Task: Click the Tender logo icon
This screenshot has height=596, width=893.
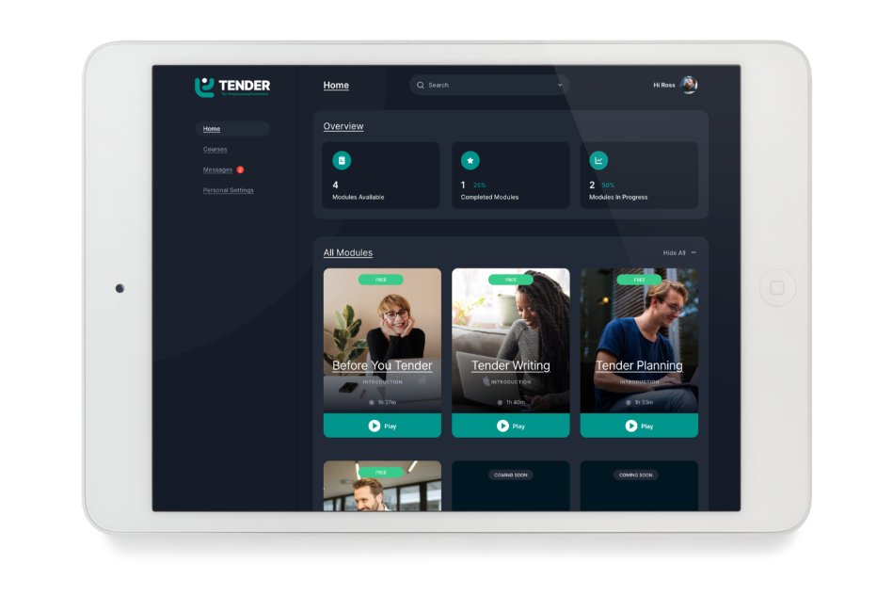Action: (204, 87)
